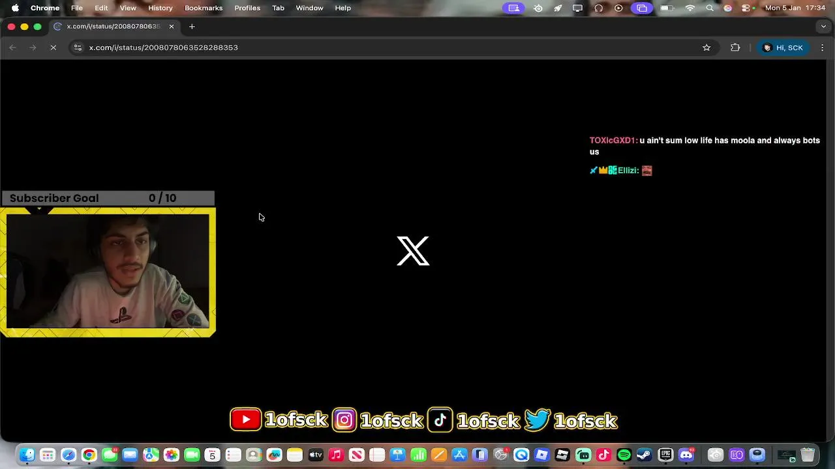This screenshot has width=835, height=469.
Task: Click the rocket icon in menu bar
Action: click(558, 8)
